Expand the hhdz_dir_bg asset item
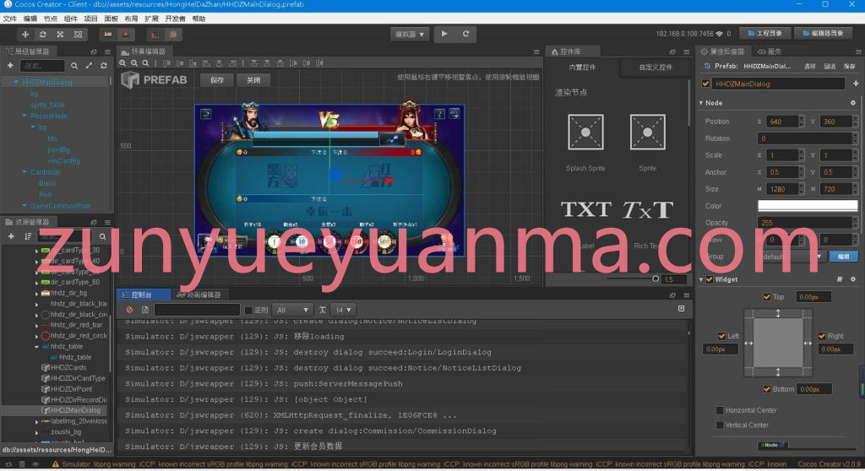Screen dimensions: 865x471 [x=36, y=294]
